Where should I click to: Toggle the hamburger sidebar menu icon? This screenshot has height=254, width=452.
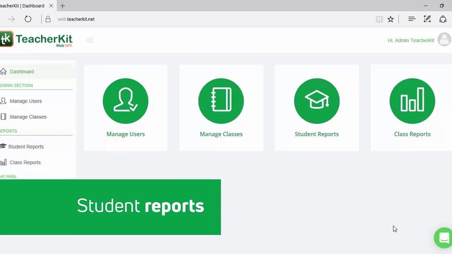pos(90,40)
